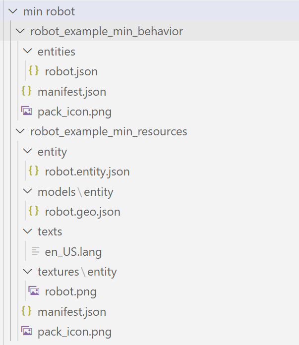The height and width of the screenshot is (345, 299).
Task: Open the robot.geo.json file
Action: point(82,212)
